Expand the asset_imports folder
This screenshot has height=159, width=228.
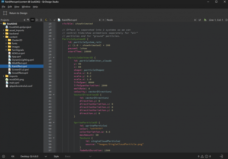[3, 30]
